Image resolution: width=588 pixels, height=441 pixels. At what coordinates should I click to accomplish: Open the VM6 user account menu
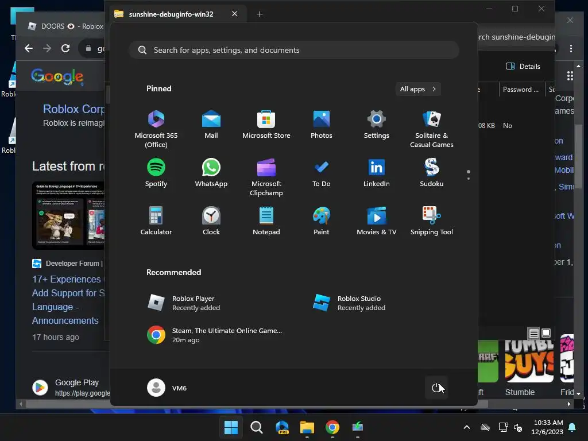pyautogui.click(x=167, y=388)
